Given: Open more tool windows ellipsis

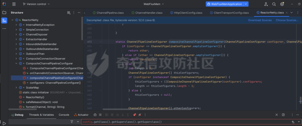Looking at the screenshot, I should pyautogui.click(x=4, y=29).
